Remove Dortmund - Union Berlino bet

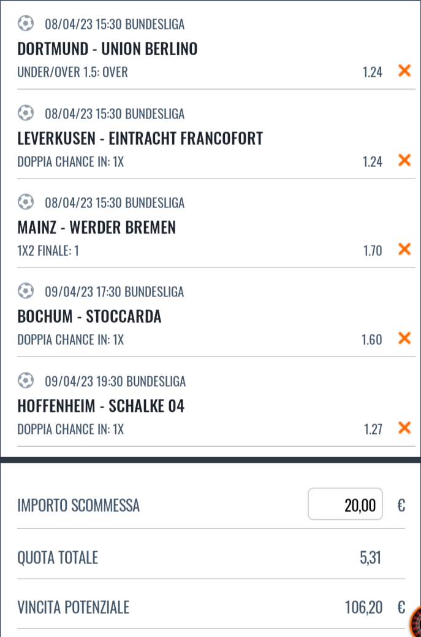(x=404, y=71)
